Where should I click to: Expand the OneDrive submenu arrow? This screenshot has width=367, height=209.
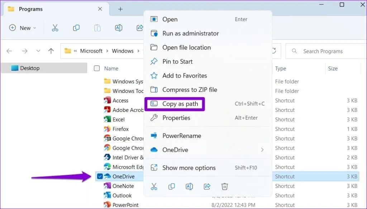(262, 150)
